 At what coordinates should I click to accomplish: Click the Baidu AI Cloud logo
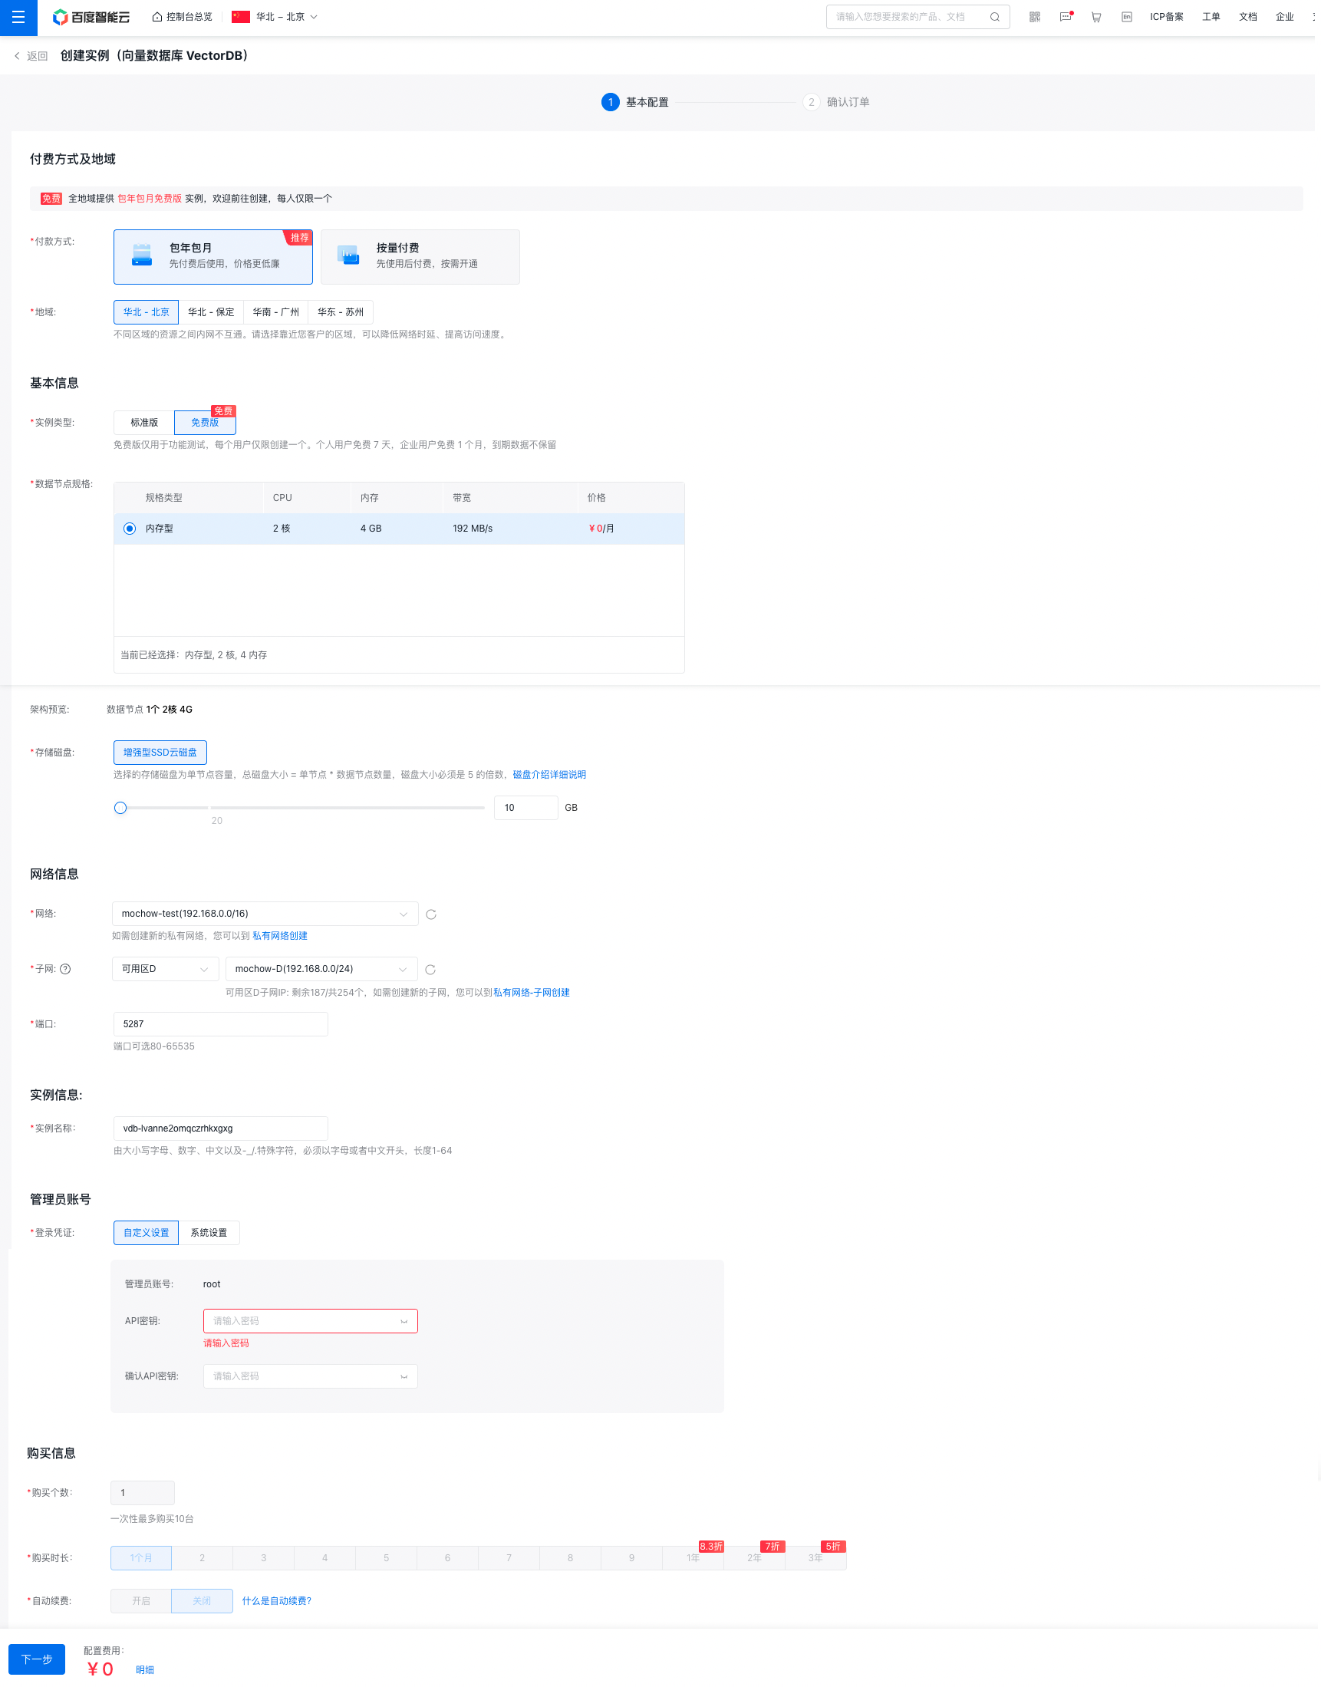91,17
